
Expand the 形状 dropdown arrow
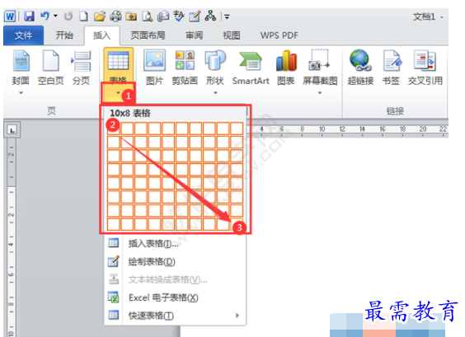[215, 93]
